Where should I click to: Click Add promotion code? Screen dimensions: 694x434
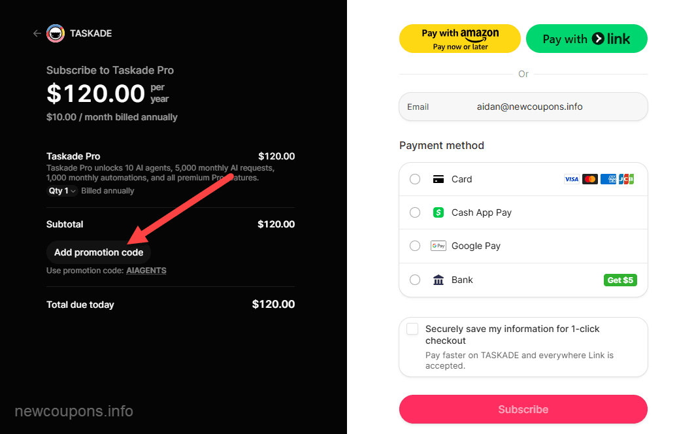pos(98,252)
